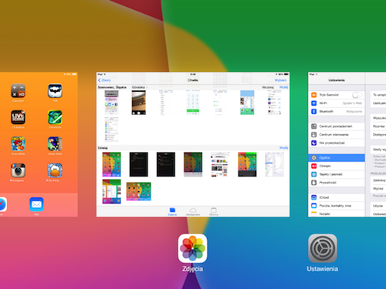Switch to the Zdjęcia tab in Photos
The height and width of the screenshot is (289, 386).
[172, 211]
